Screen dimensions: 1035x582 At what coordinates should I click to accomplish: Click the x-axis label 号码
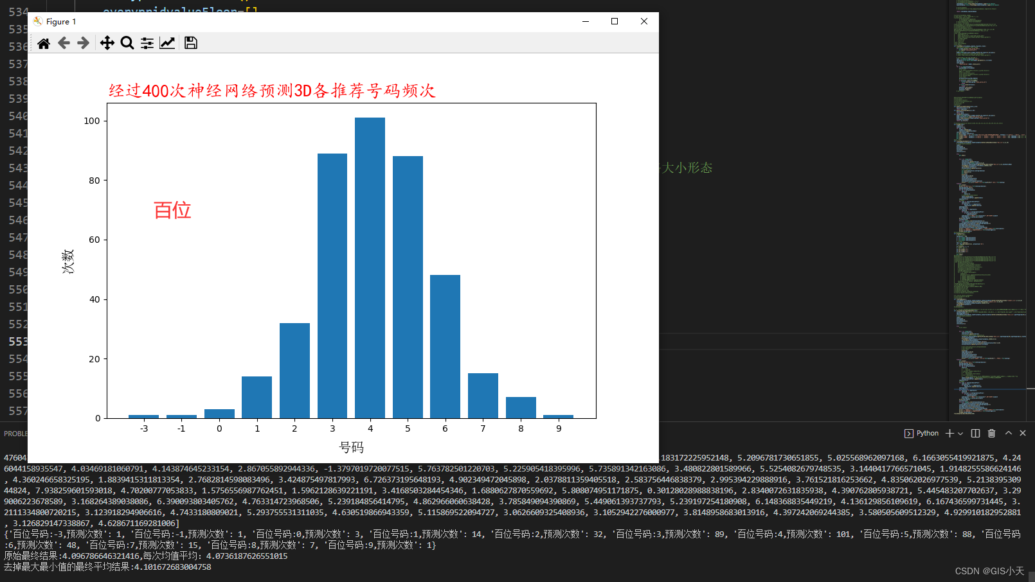(352, 447)
